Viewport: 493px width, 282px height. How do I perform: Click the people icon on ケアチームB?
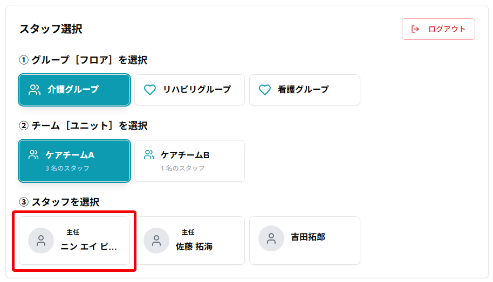[x=149, y=155]
